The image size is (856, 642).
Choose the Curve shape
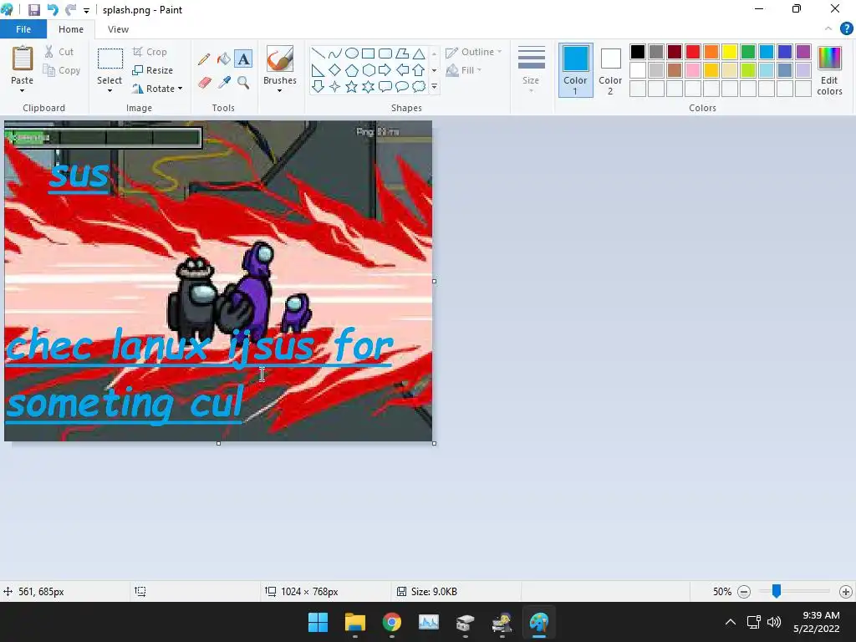334,53
